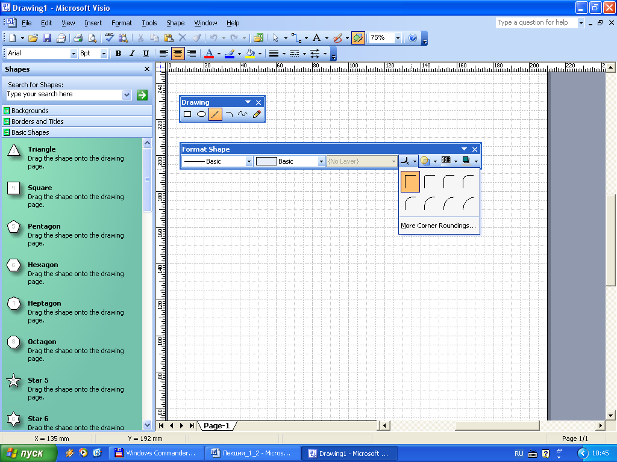Open the Insert menu

[x=93, y=23]
